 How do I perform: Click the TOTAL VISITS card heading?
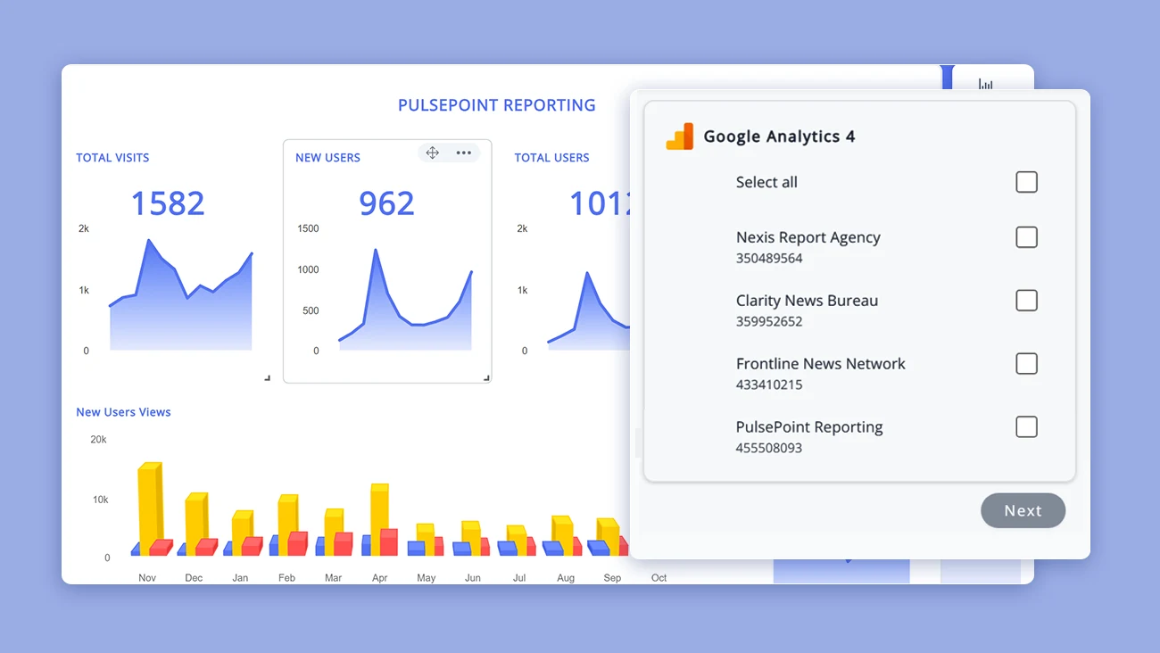click(112, 157)
